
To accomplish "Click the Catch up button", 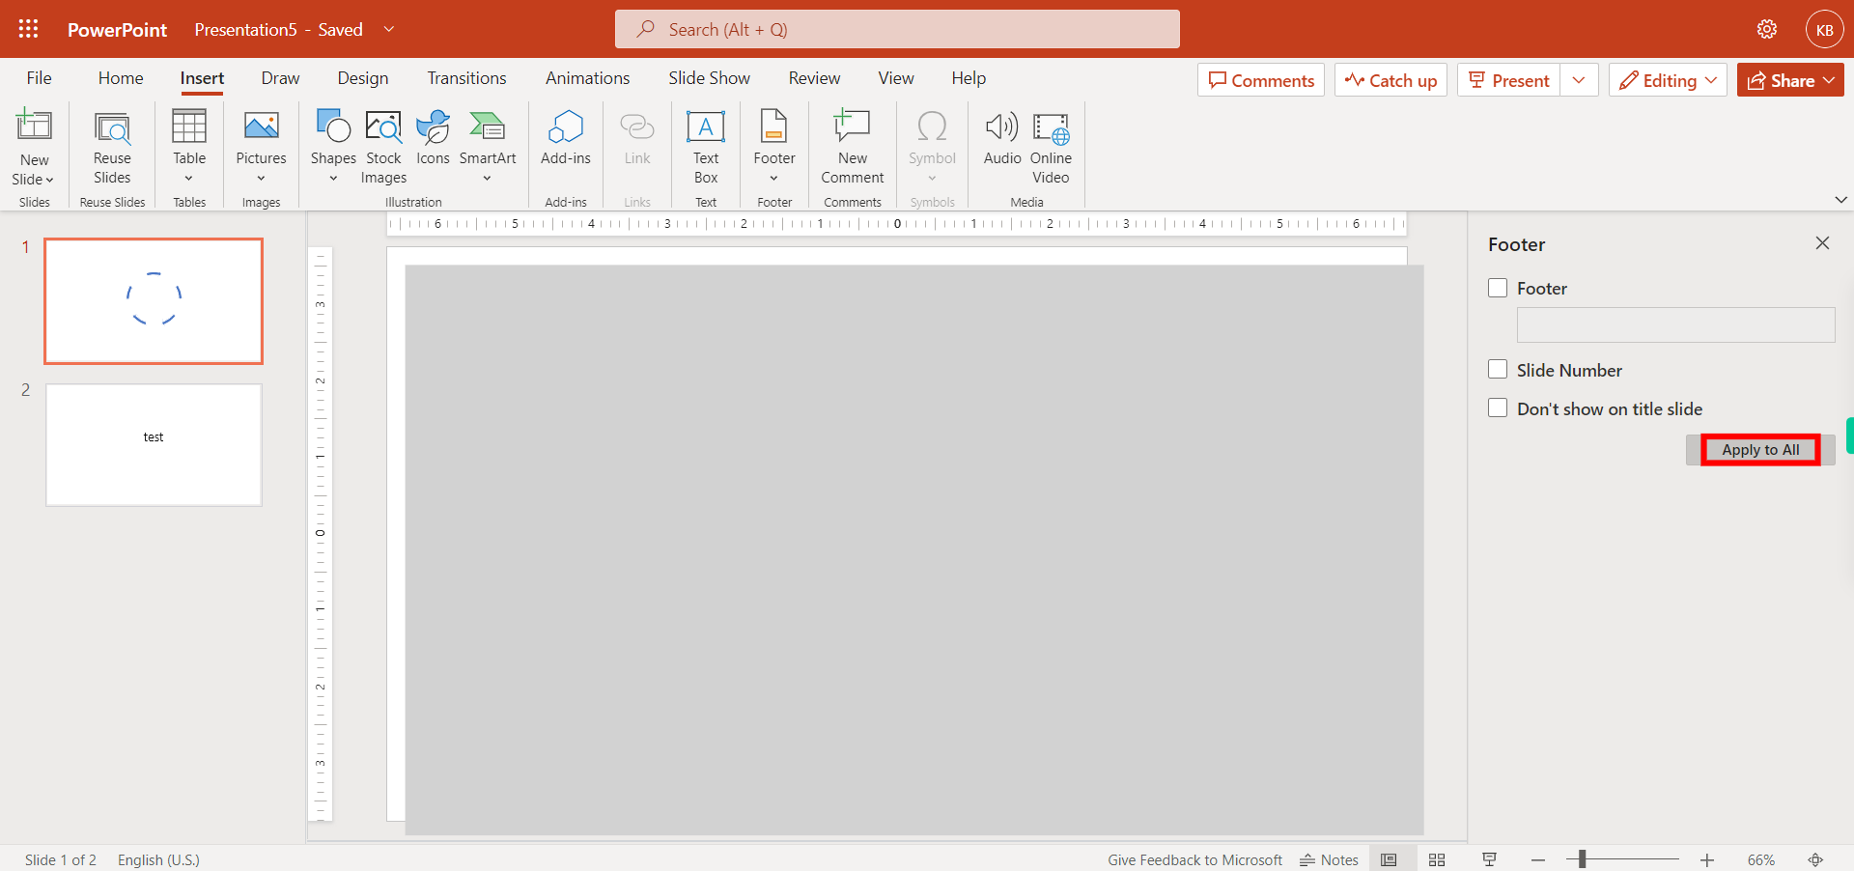I will [x=1390, y=80].
